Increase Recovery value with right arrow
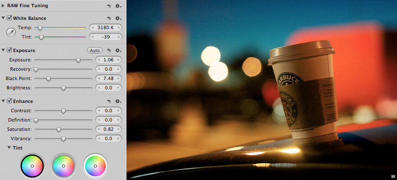The image size is (397, 180). tap(118, 69)
